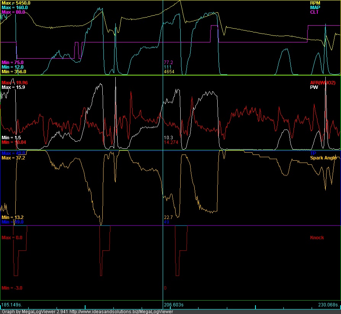
Task: Click the Min = 1.5 PW value
Action: 11,138
